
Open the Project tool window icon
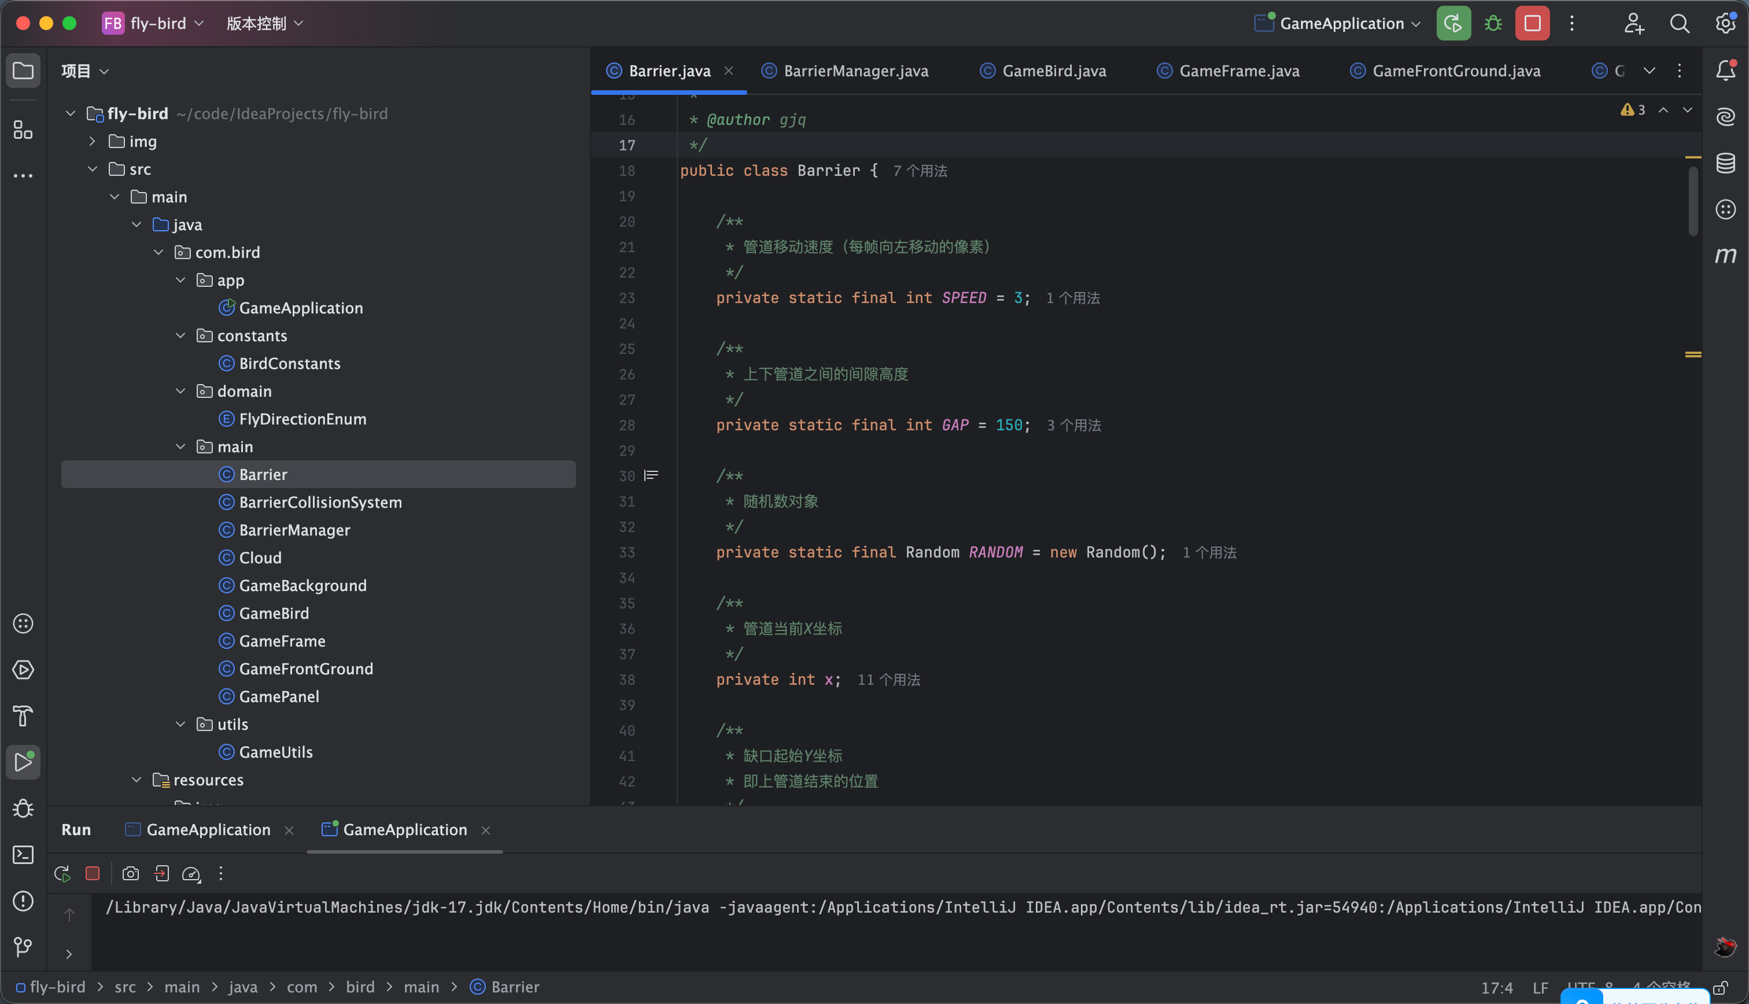[x=23, y=71]
